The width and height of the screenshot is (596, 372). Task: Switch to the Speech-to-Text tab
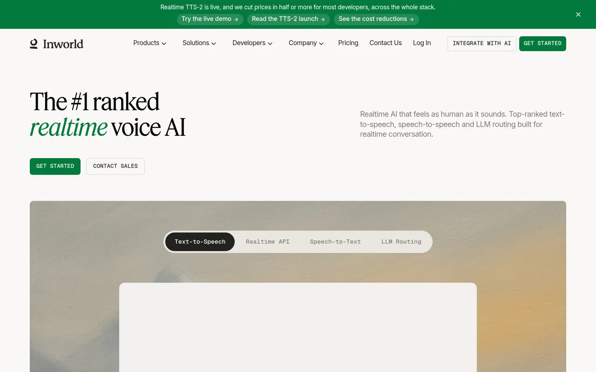tap(335, 242)
